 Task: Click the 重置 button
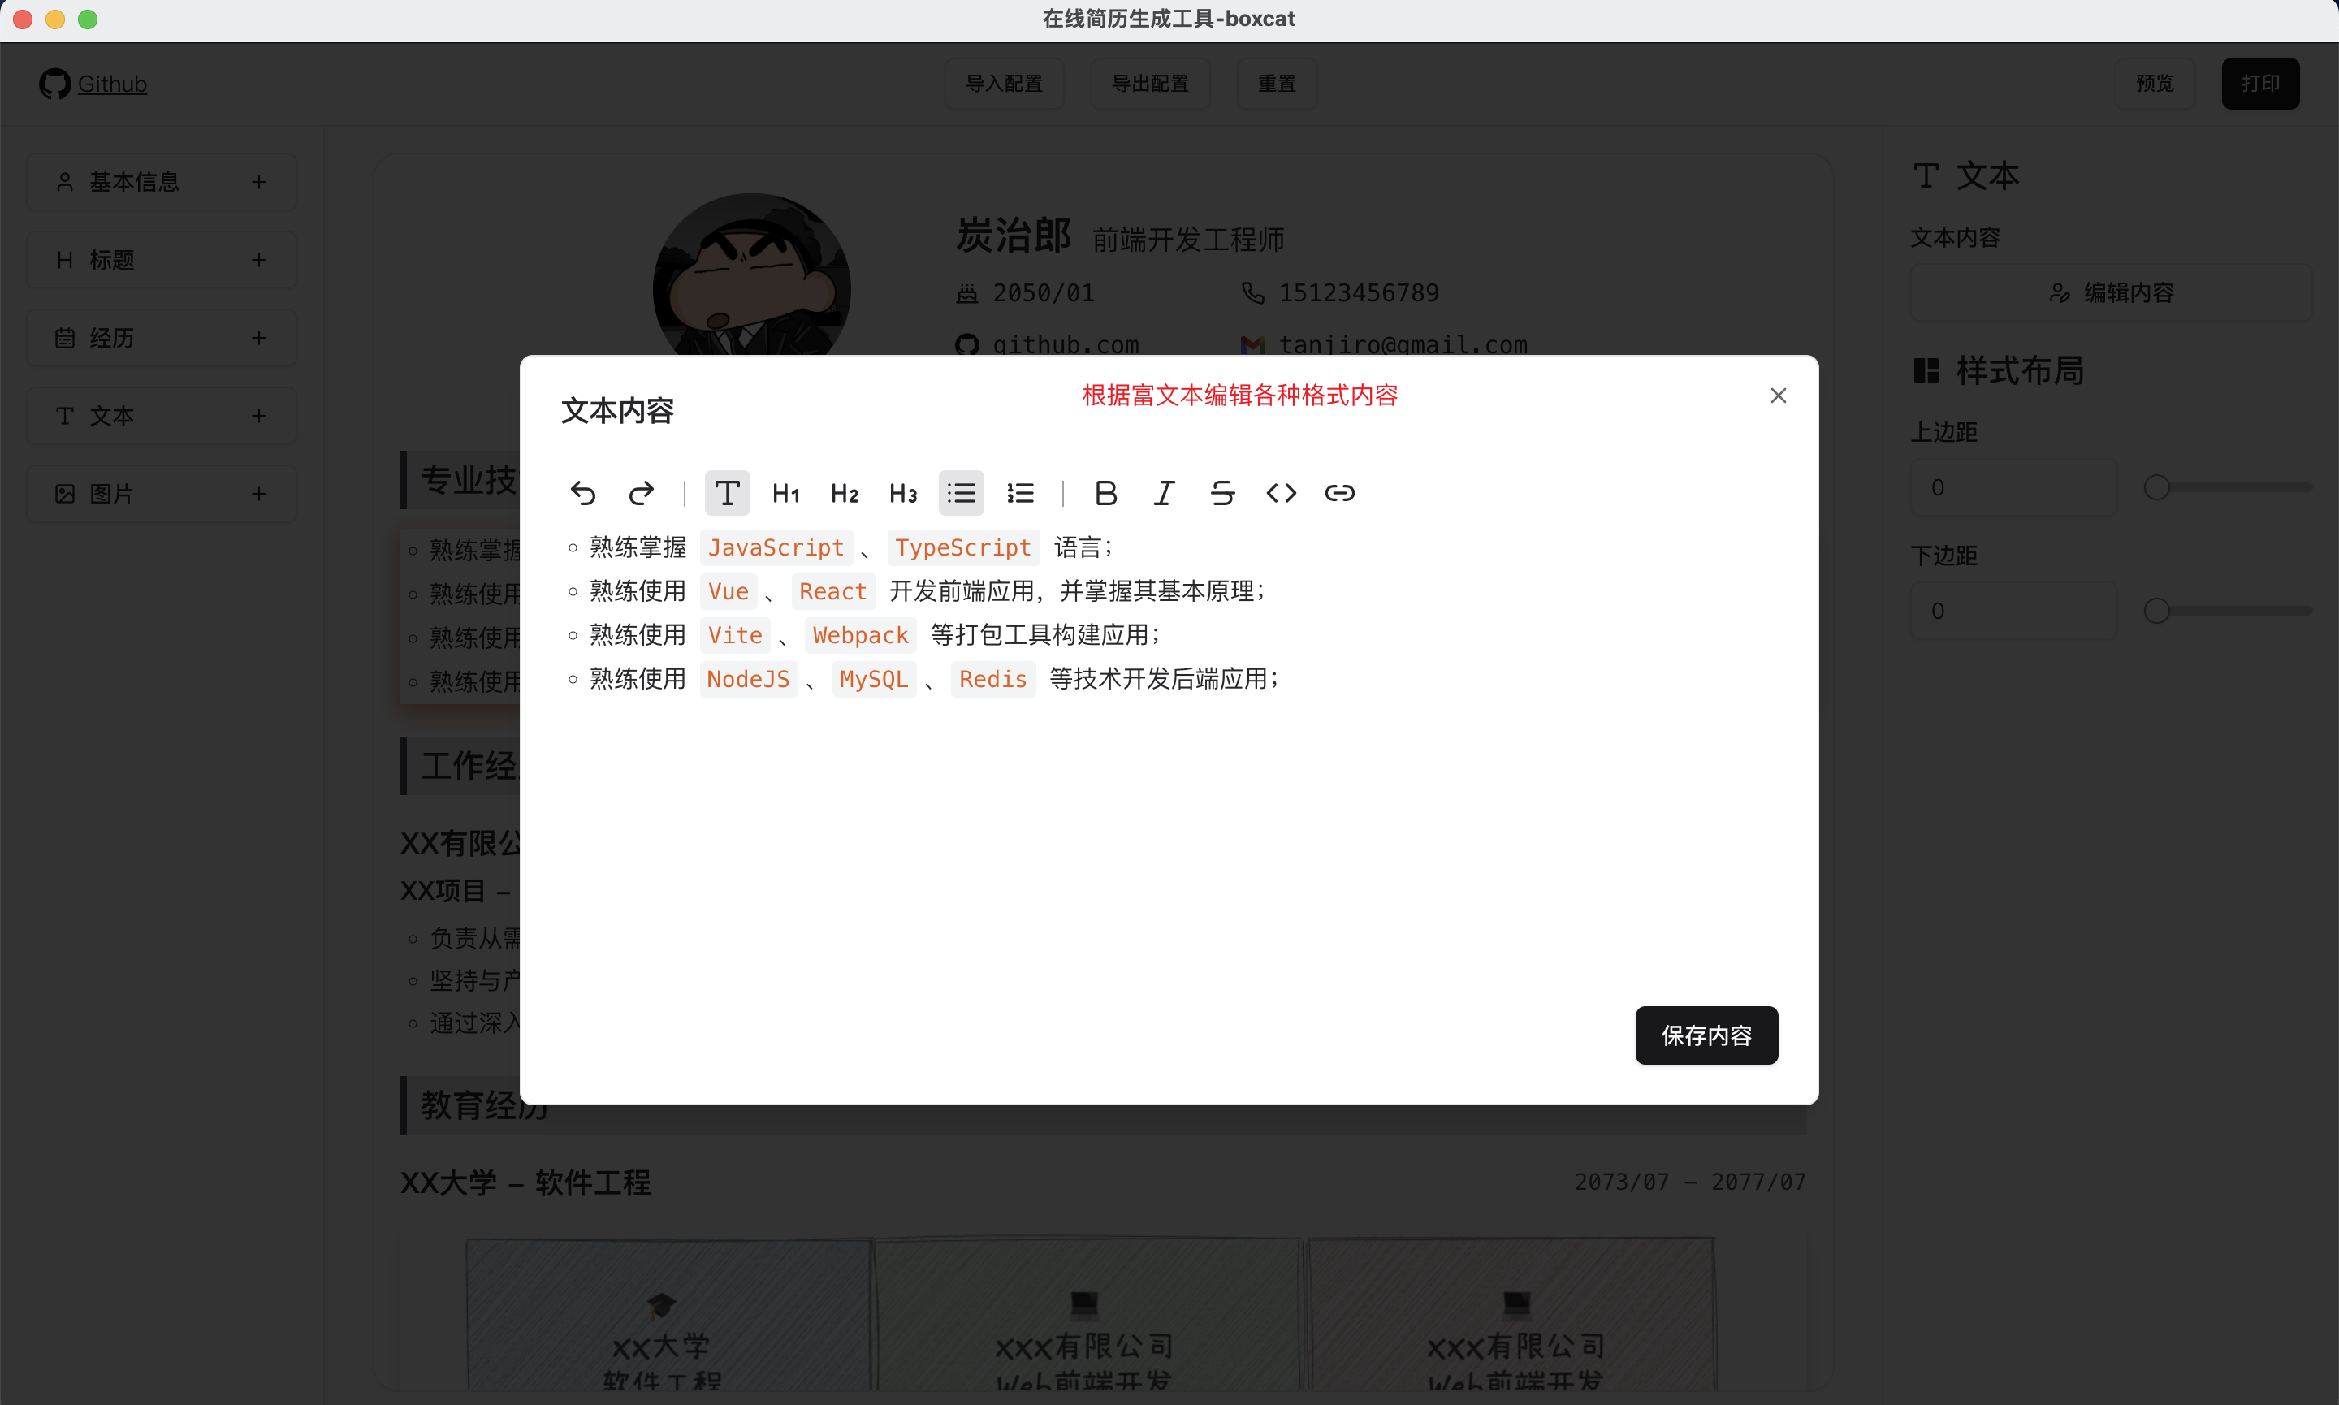(x=1277, y=84)
